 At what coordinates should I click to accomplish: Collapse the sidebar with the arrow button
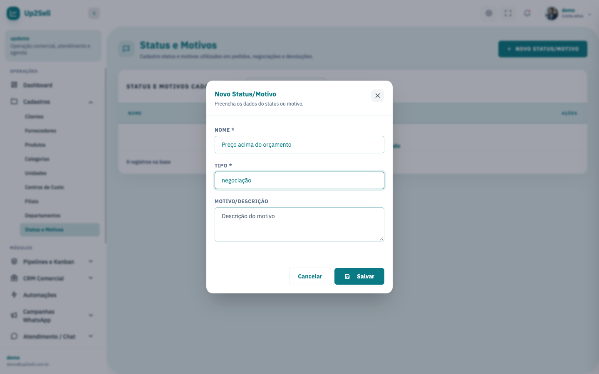[x=94, y=13]
